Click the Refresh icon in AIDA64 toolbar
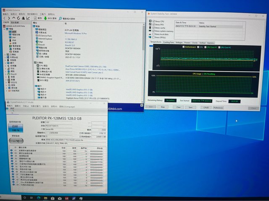 click(18, 18)
